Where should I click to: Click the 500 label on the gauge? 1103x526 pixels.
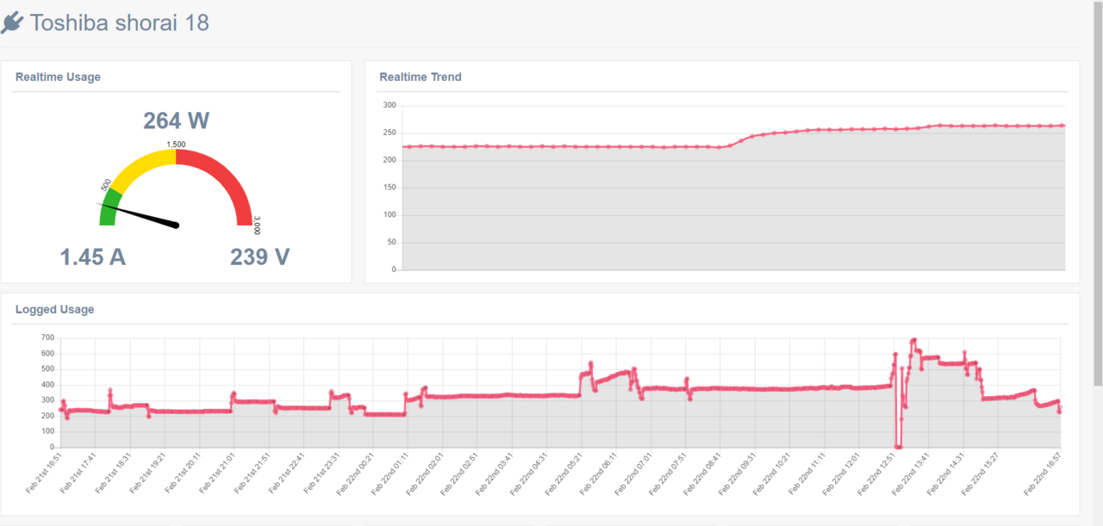pos(106,185)
